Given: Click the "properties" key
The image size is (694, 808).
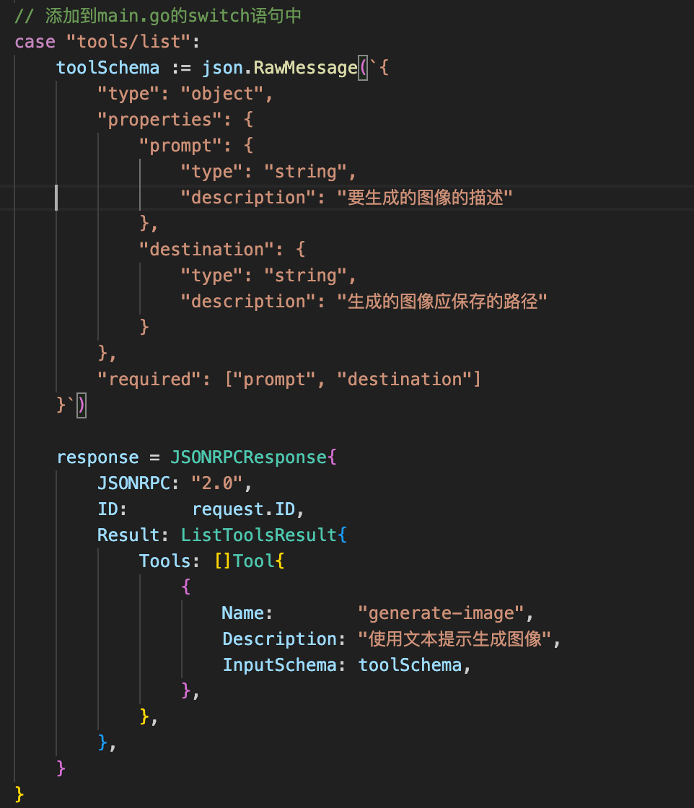Looking at the screenshot, I should (159, 120).
